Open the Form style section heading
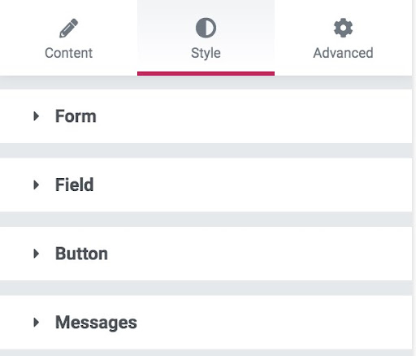416x356 pixels. (76, 116)
